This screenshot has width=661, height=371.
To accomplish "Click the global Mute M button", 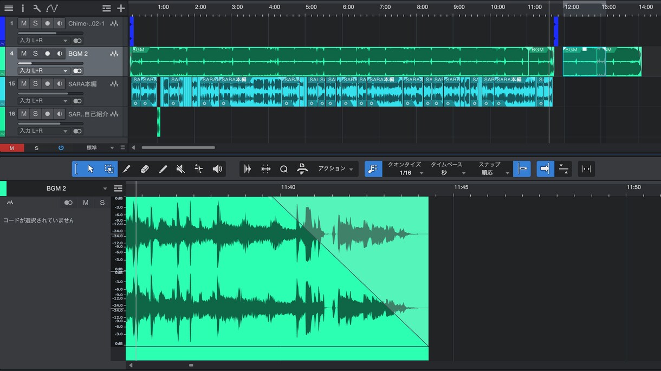I will (12, 148).
